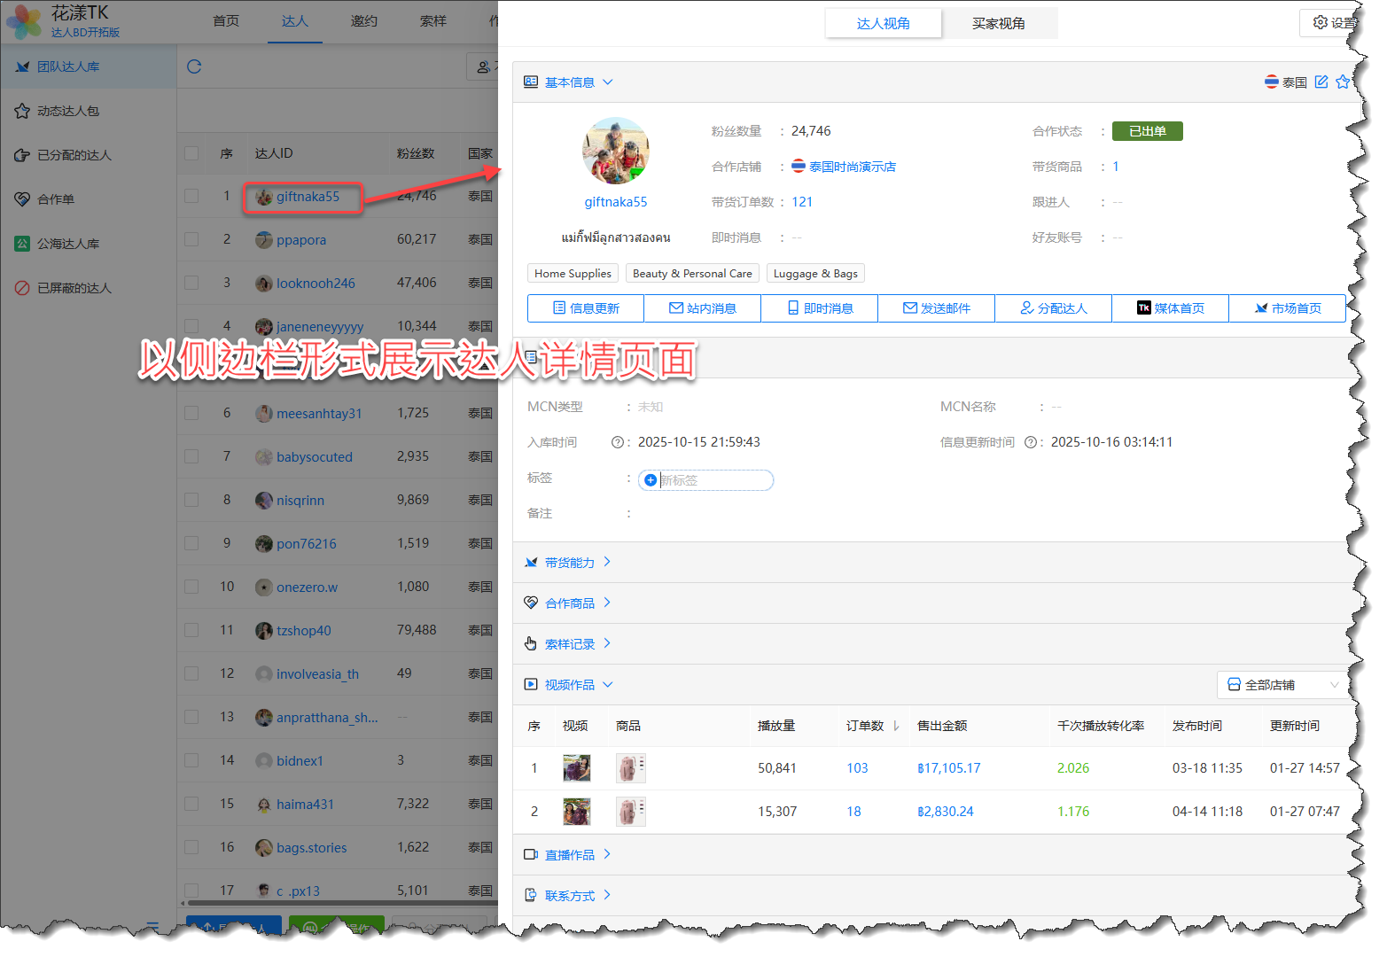Click the star favorite icon in header
The height and width of the screenshot is (957, 1387).
[1342, 82]
